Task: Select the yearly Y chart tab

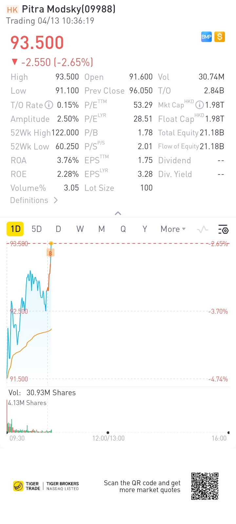Action: pyautogui.click(x=145, y=229)
